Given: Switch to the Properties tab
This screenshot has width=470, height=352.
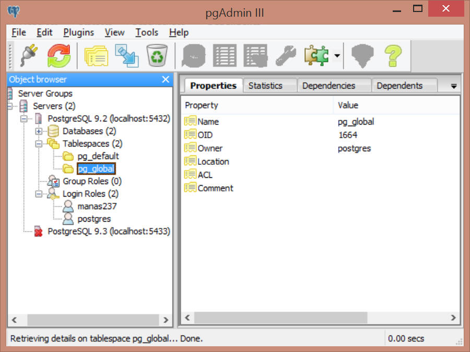Looking at the screenshot, I should tap(213, 86).
